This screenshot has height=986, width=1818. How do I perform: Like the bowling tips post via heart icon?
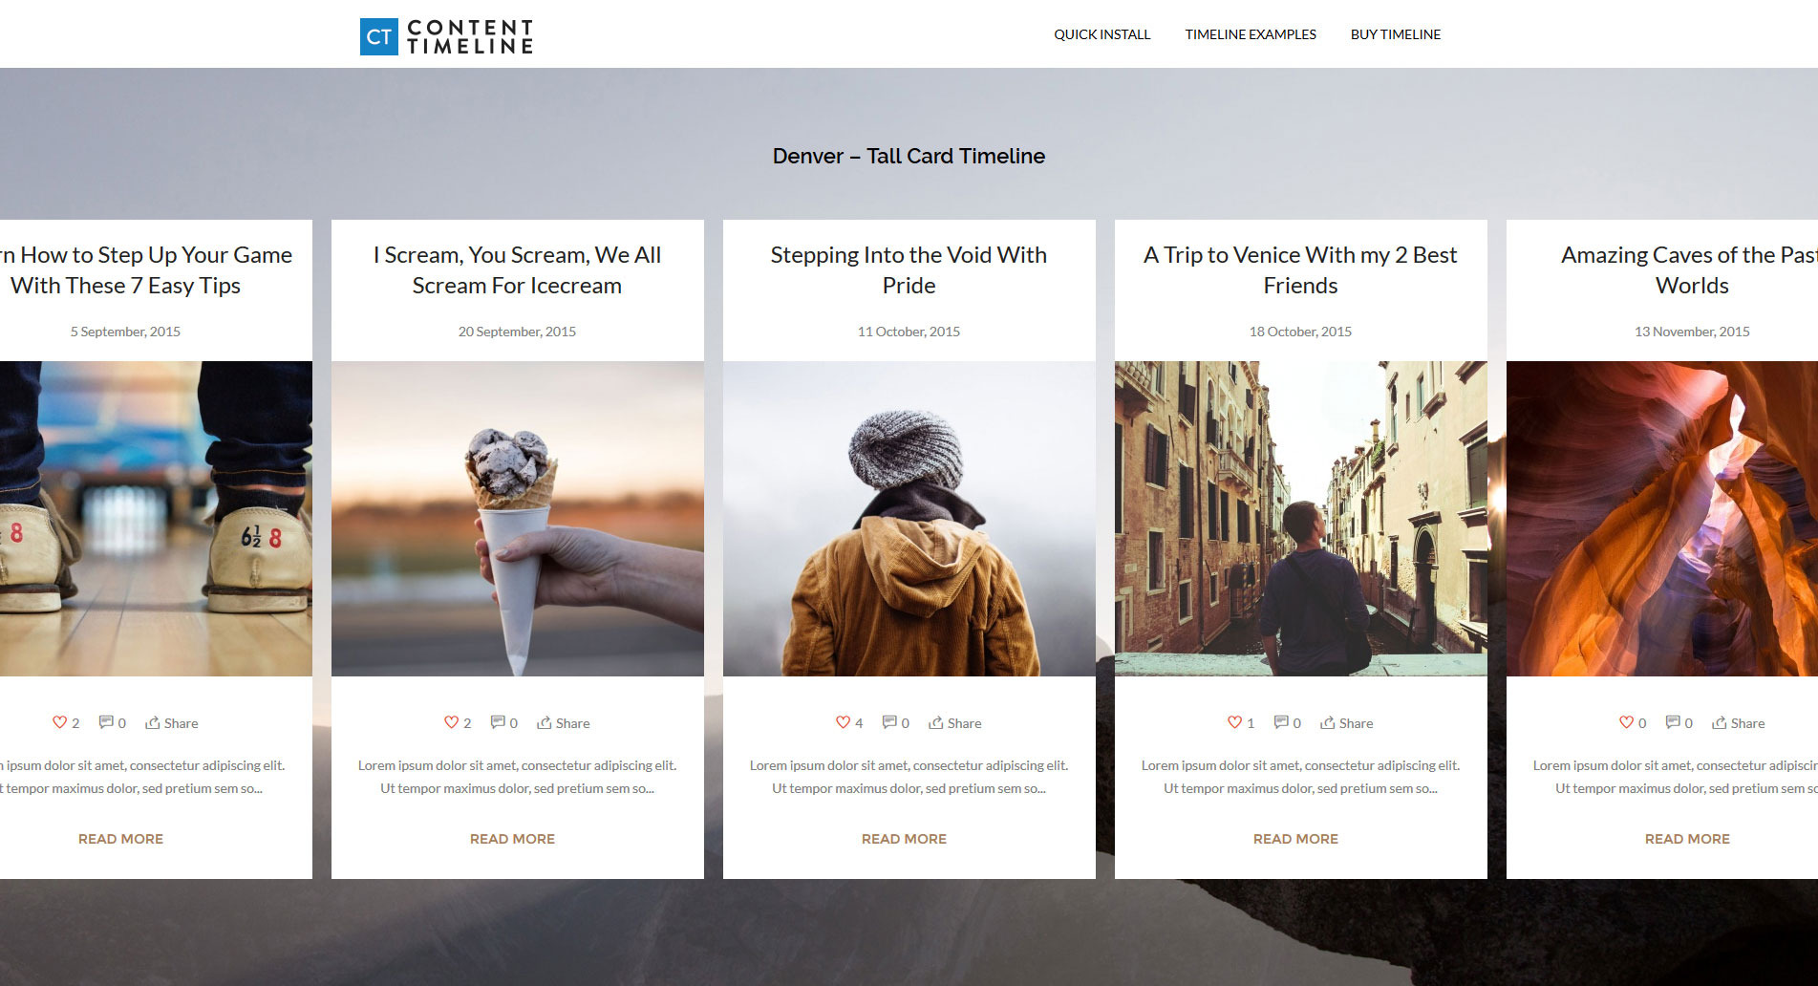(x=59, y=722)
